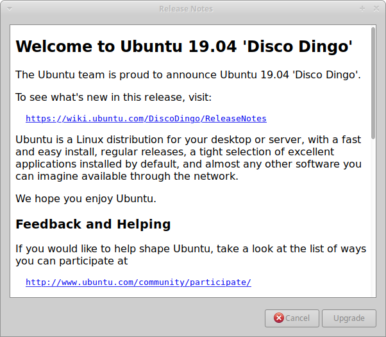This screenshot has height=337, width=386.
Task: Click 'The Ubuntu team is proud' sentence
Action: click(x=188, y=74)
